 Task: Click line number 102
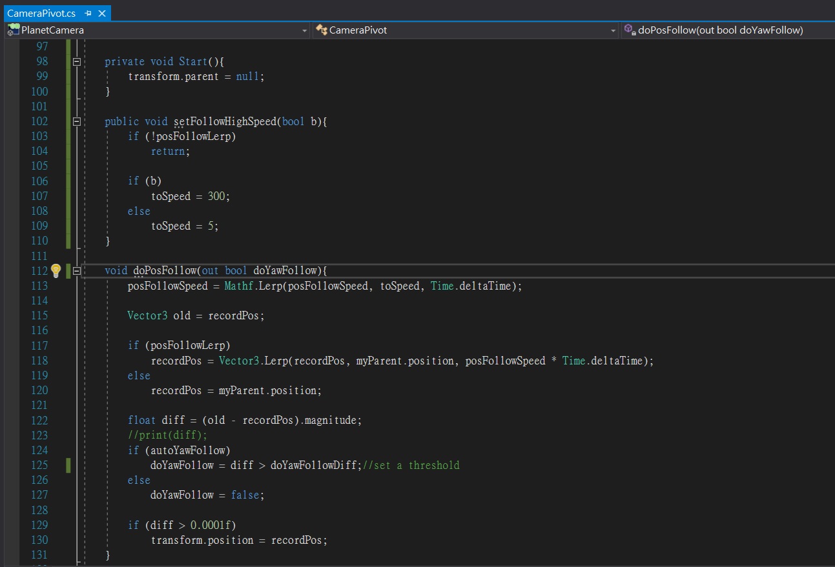click(39, 121)
